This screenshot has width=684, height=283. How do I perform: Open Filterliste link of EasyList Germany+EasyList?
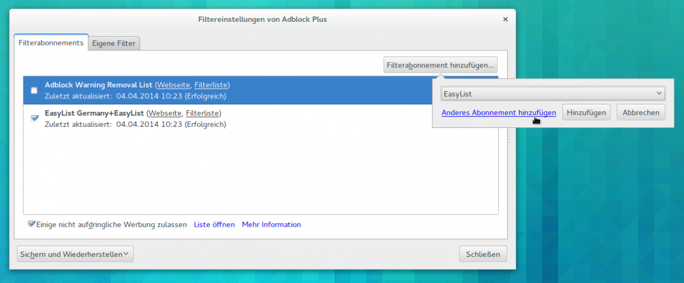click(x=203, y=113)
